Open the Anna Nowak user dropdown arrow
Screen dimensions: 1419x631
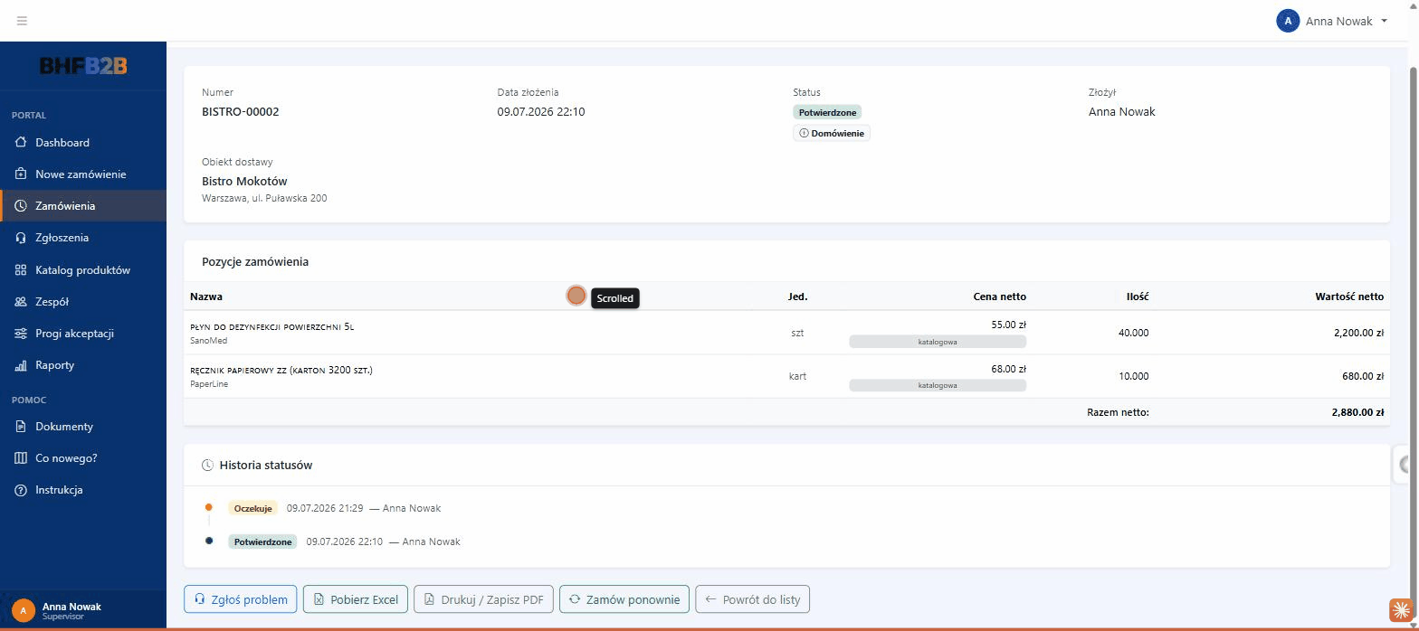click(1384, 21)
